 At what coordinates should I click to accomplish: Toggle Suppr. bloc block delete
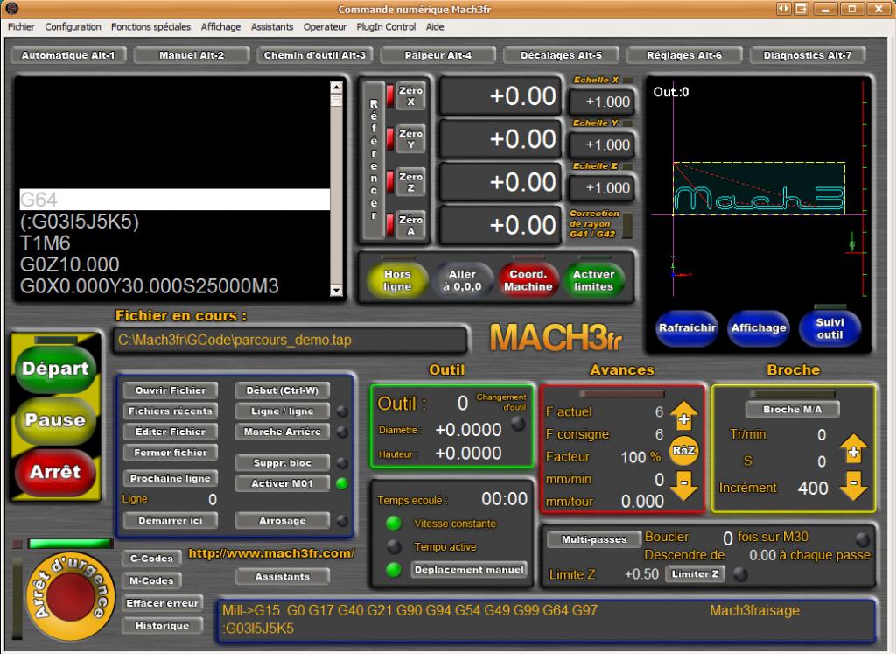283,462
